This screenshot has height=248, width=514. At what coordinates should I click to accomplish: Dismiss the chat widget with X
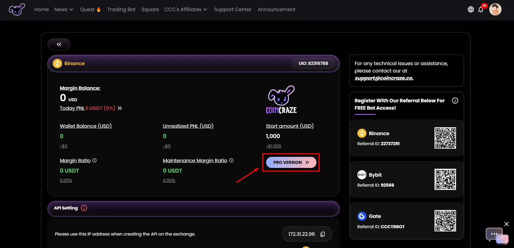(506, 224)
